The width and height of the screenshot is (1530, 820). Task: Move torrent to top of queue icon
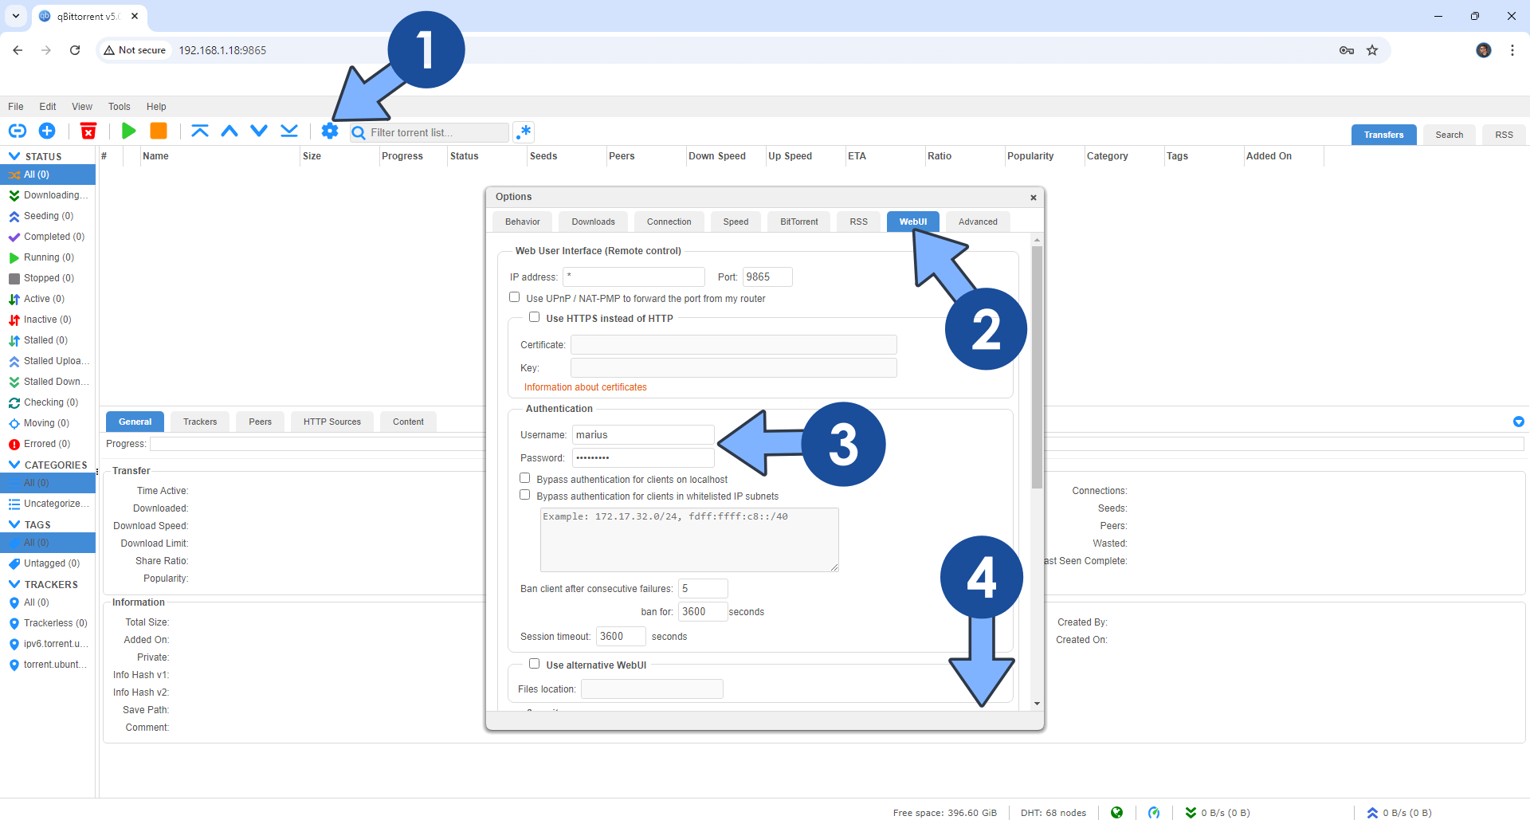[x=200, y=131]
